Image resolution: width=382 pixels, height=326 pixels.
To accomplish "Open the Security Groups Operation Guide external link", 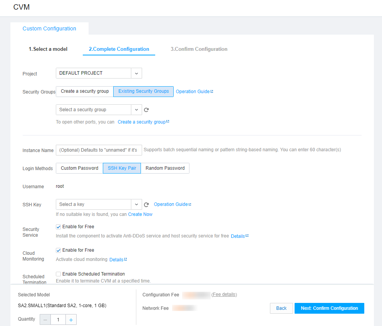I will (194, 92).
